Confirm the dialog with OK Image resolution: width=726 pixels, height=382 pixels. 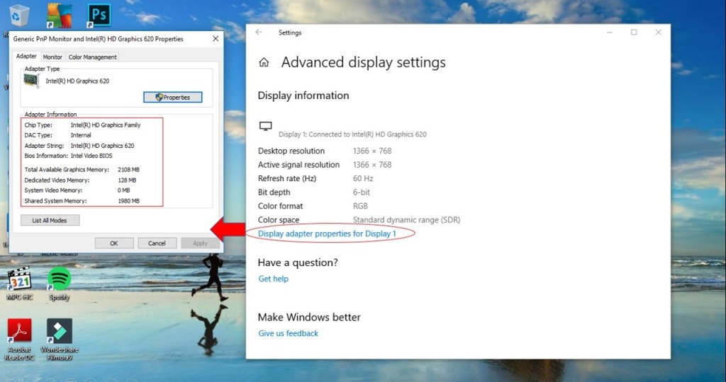click(114, 243)
